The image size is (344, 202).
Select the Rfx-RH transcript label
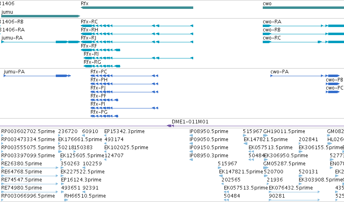[x=89, y=30]
